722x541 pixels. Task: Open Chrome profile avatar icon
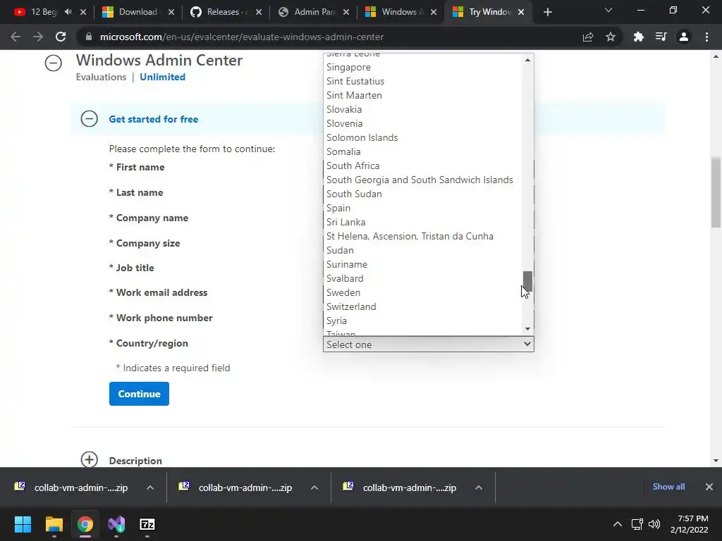point(684,37)
